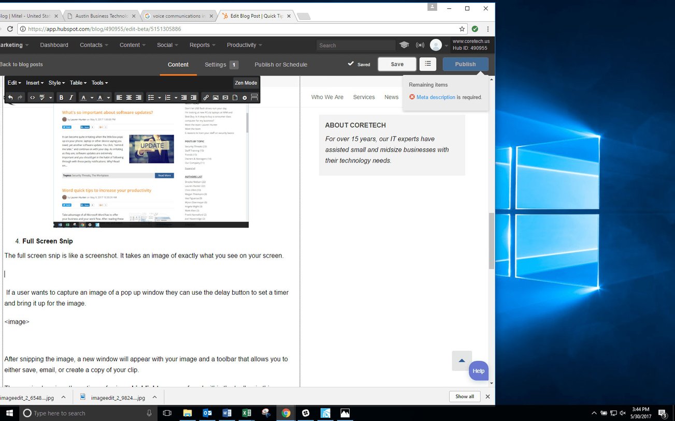Open Chrome from the Windows taskbar
This screenshot has width=675, height=421.
(285, 413)
